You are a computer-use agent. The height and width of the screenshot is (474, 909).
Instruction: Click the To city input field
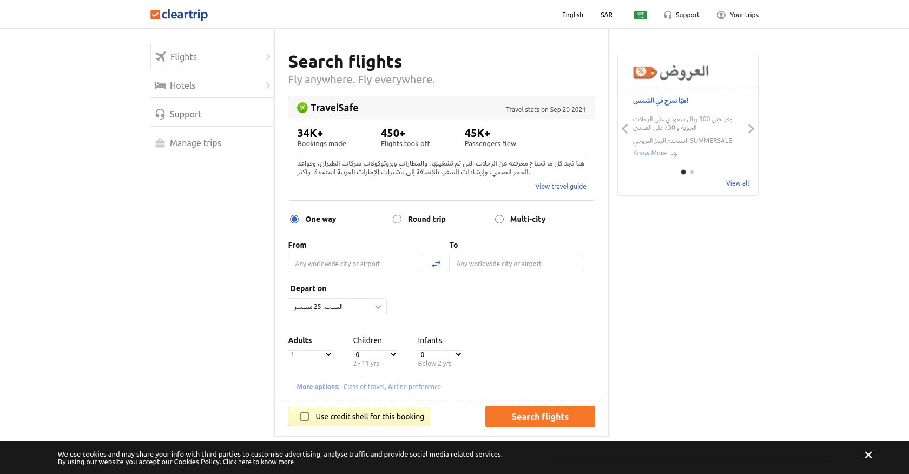517,264
